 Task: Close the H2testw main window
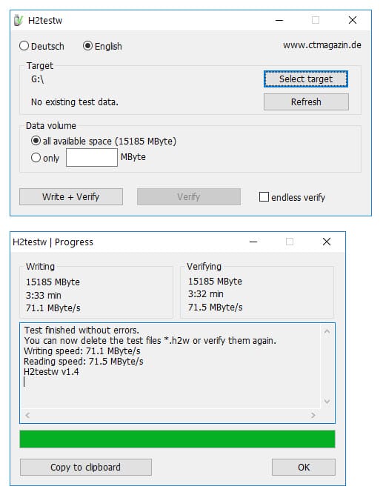pos(353,21)
